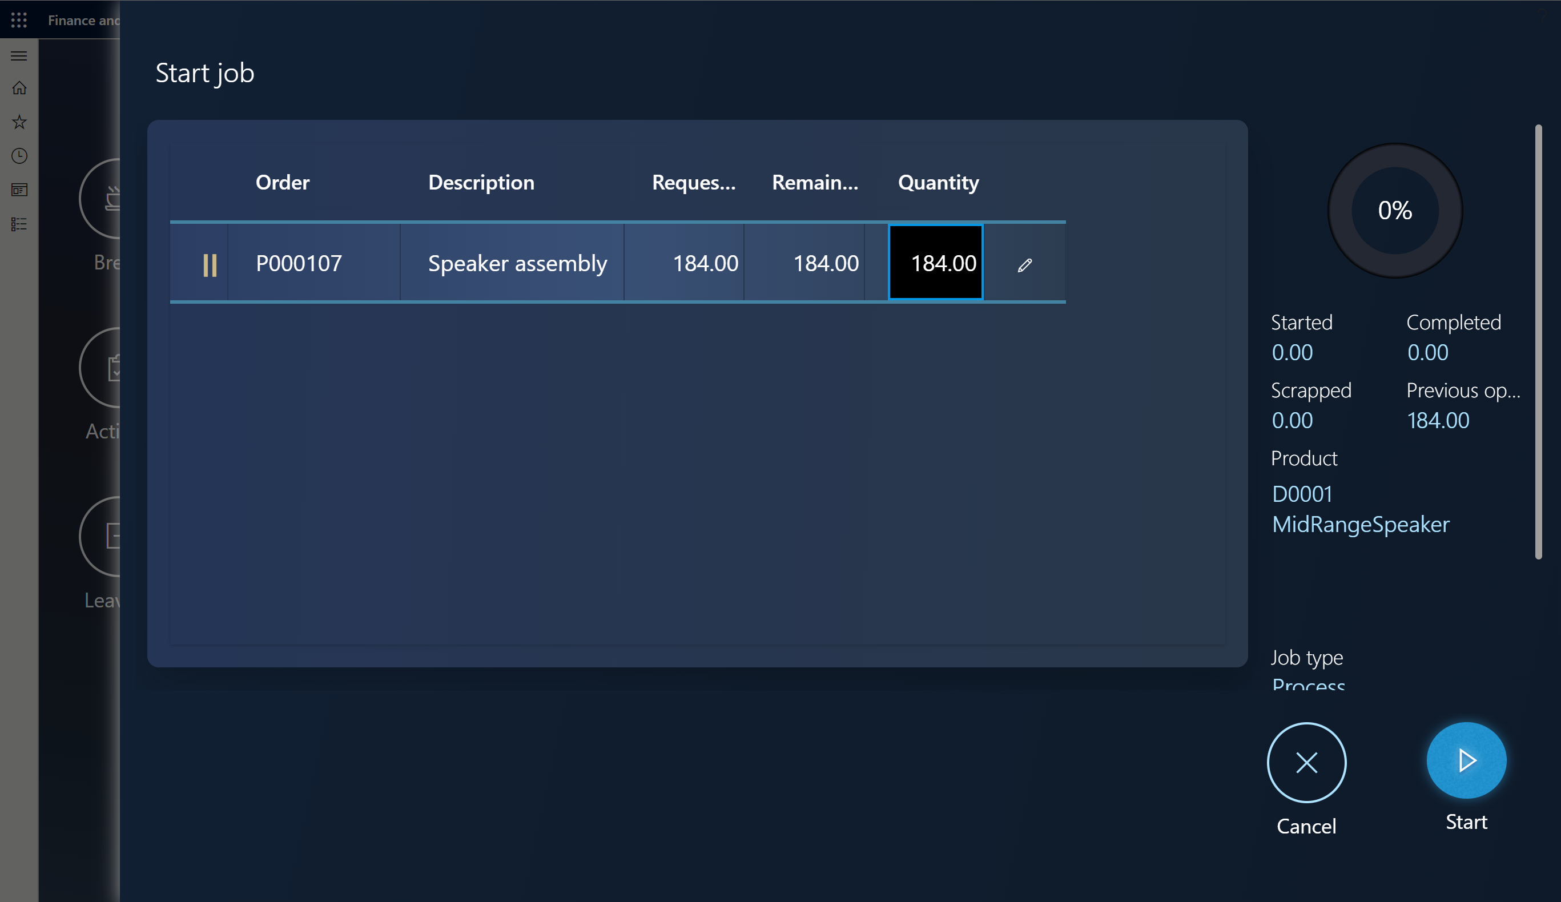Click the Quantity column header
The width and height of the screenshot is (1561, 902).
point(938,182)
